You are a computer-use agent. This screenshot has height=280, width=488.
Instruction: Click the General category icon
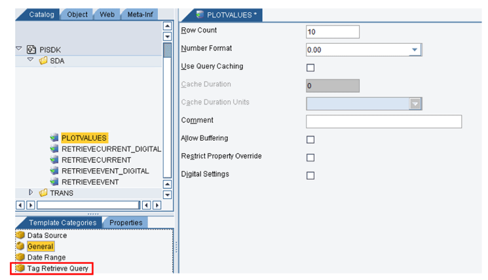tap(20, 246)
